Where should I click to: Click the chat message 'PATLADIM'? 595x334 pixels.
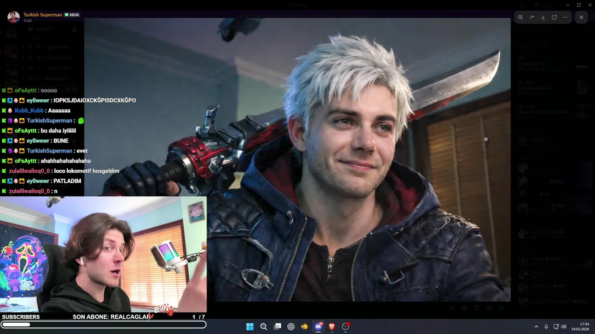(x=67, y=181)
